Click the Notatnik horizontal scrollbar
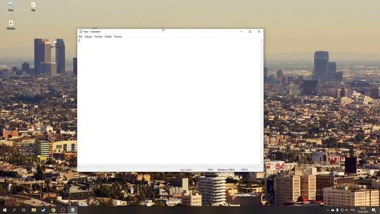 (x=169, y=165)
